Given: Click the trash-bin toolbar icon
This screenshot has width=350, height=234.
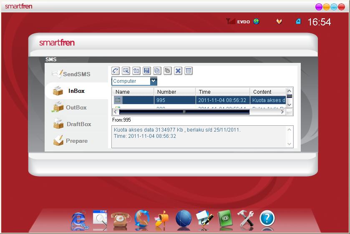Looking at the screenshot, I should click(x=189, y=71).
